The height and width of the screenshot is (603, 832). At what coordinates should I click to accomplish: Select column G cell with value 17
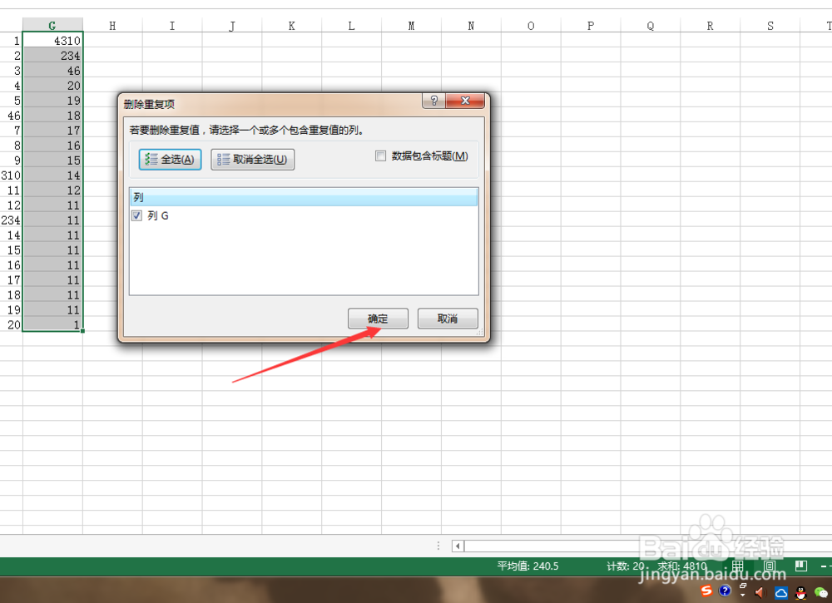tap(52, 130)
